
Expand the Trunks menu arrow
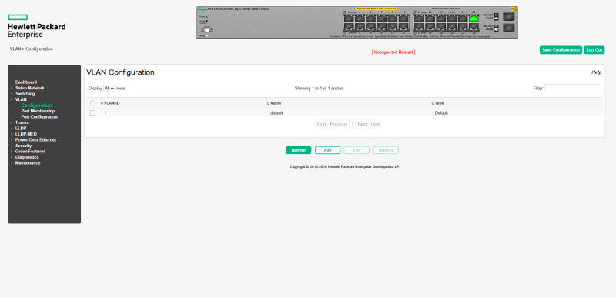(12, 122)
